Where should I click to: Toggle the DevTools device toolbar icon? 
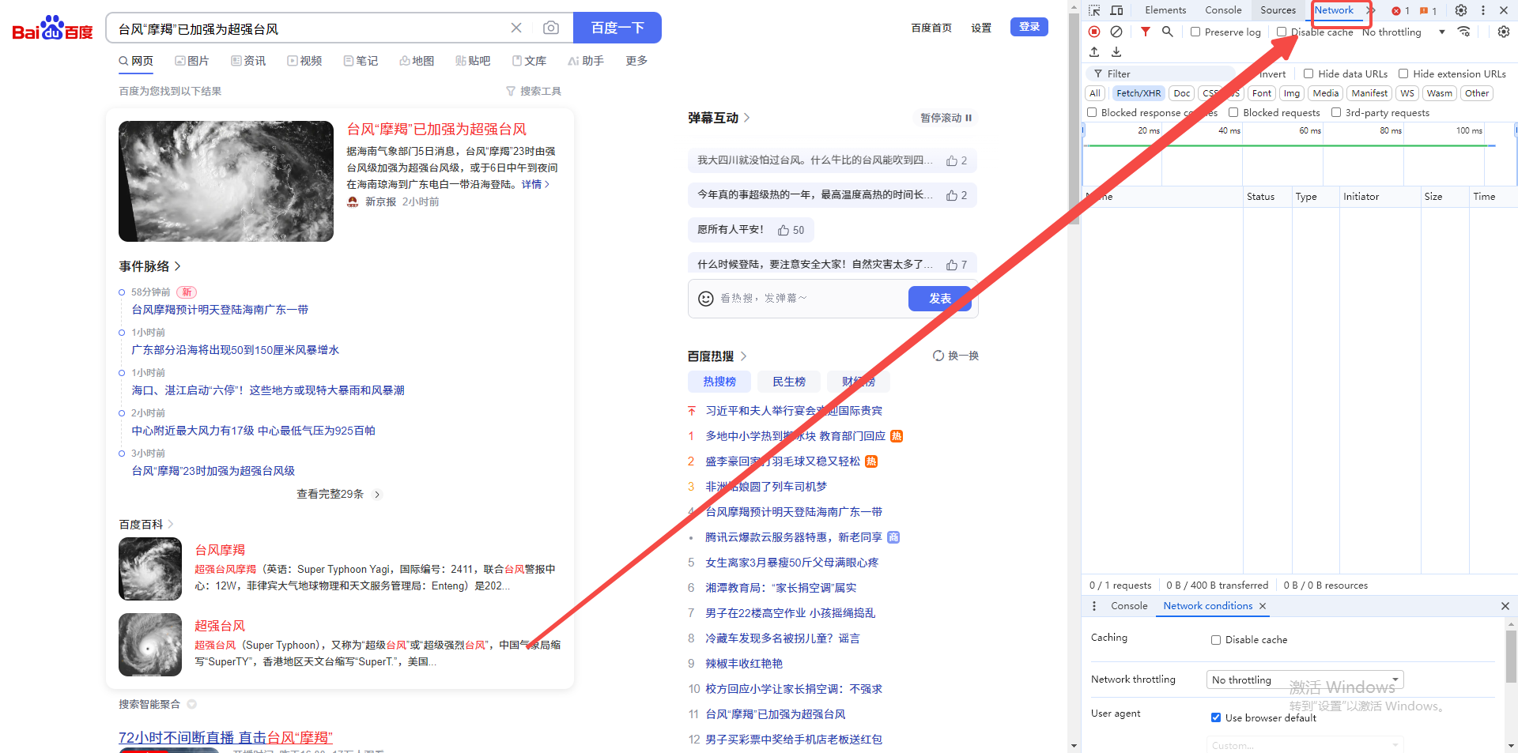(x=1116, y=10)
